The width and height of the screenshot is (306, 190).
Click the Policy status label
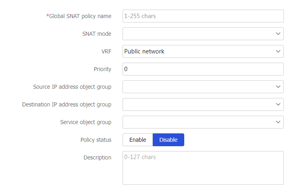point(96,140)
